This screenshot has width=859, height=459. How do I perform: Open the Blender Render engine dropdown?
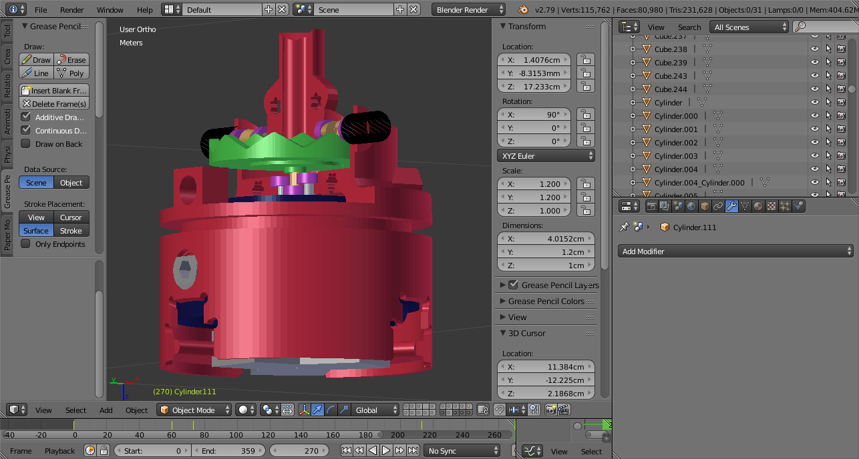click(469, 9)
